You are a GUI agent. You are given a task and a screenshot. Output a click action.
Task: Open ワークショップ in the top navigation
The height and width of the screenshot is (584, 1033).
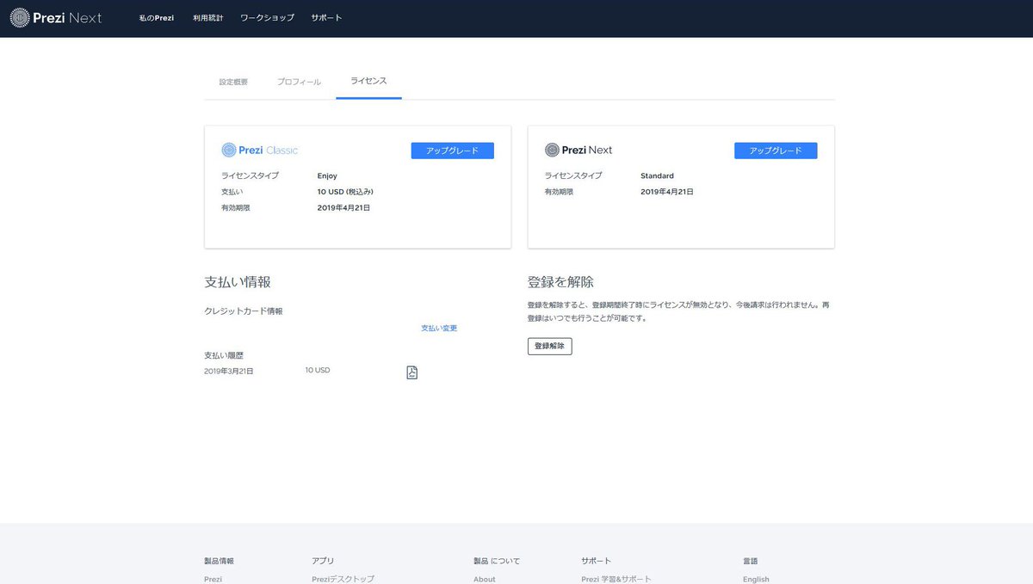point(267,18)
